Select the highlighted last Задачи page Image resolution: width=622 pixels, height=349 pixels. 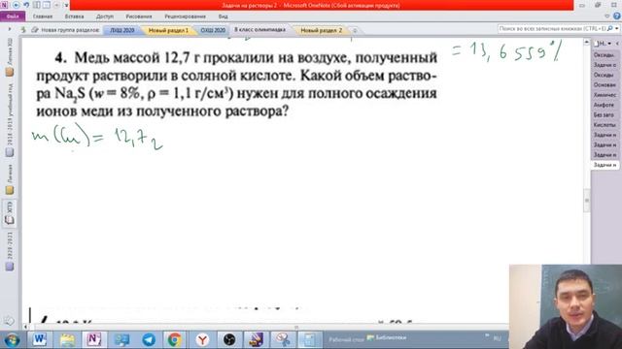[x=605, y=165]
